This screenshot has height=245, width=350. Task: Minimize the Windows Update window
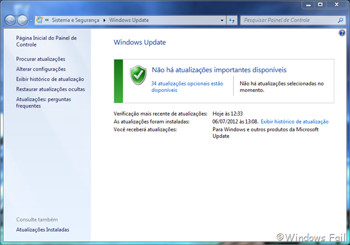pyautogui.click(x=309, y=4)
